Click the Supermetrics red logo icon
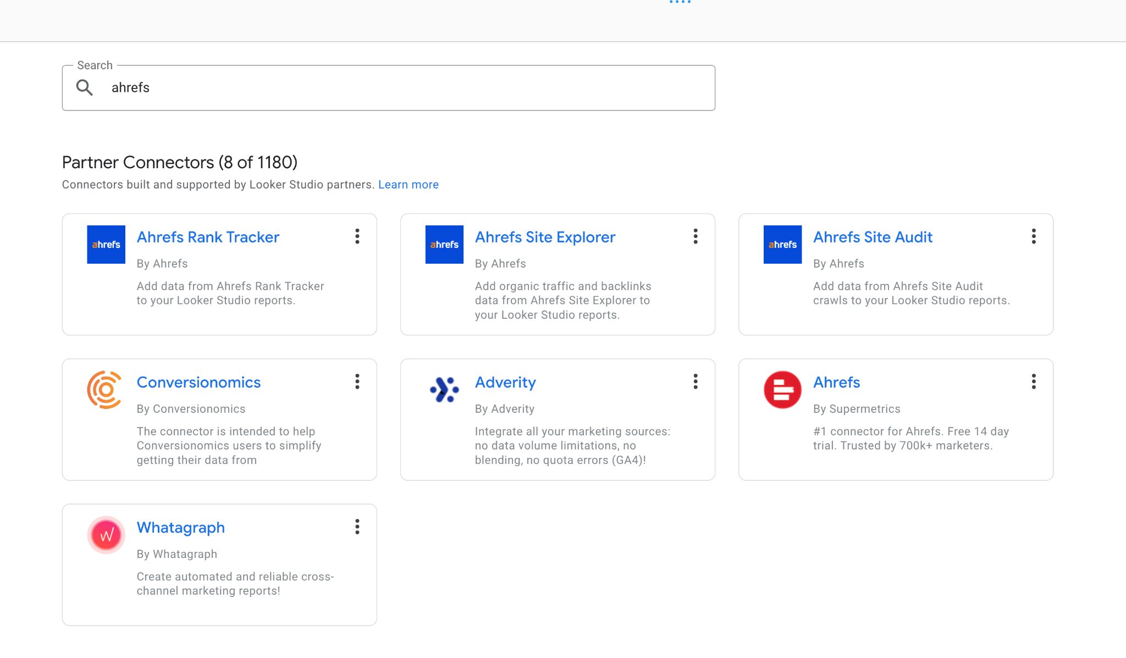Image resolution: width=1126 pixels, height=658 pixels. coord(782,390)
